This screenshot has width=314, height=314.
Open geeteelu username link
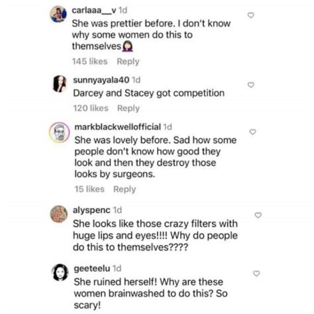pos(92,268)
